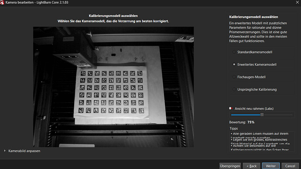Go back with the < Back button
The height and width of the screenshot is (169, 301).
(x=251, y=166)
